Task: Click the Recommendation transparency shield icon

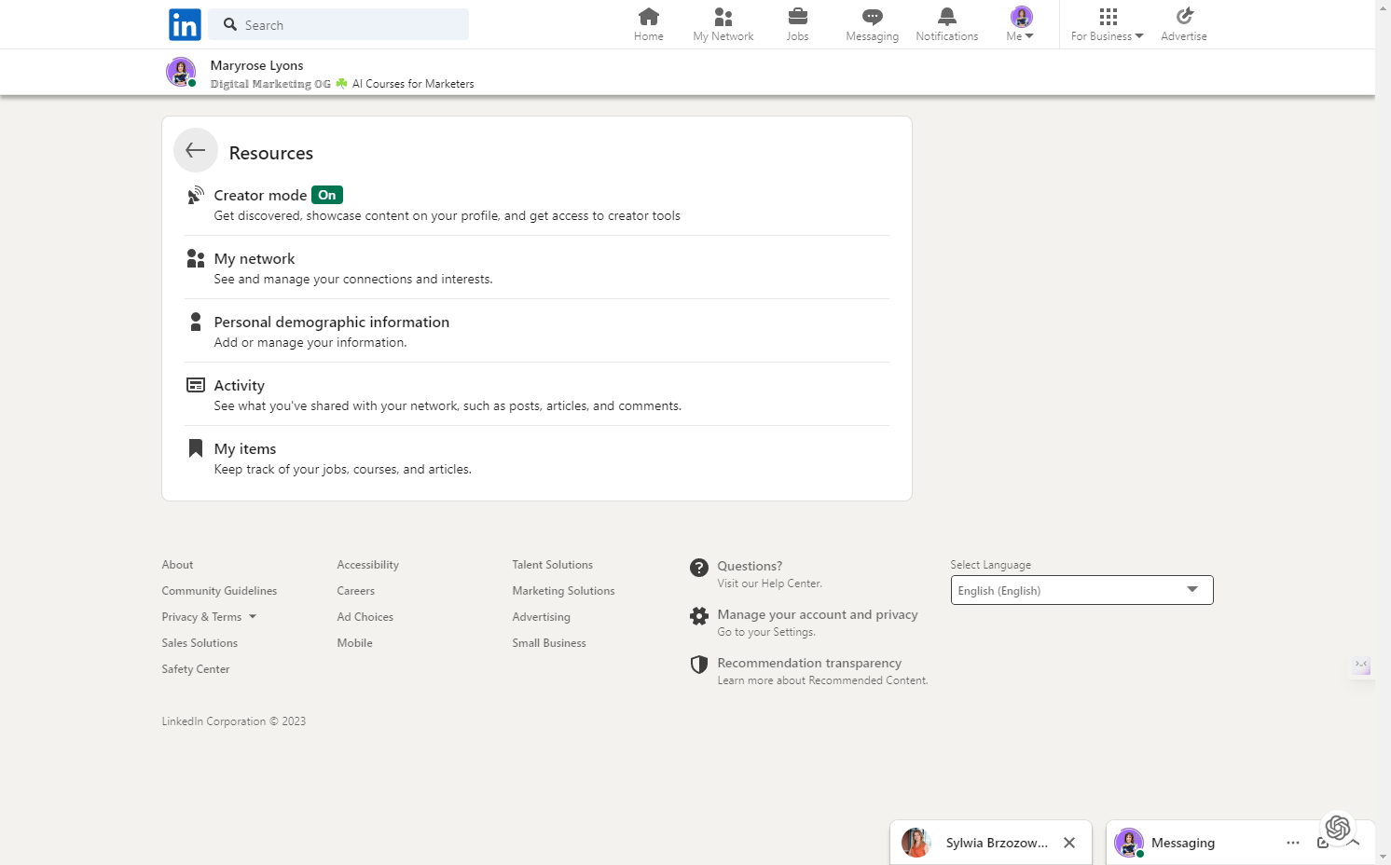Action: [x=699, y=665]
